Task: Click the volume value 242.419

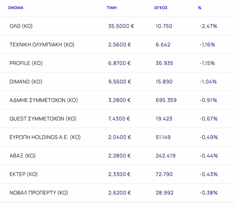Action: click(x=165, y=156)
